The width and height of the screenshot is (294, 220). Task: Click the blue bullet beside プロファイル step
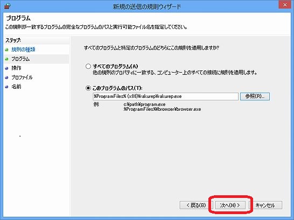tap(7, 77)
